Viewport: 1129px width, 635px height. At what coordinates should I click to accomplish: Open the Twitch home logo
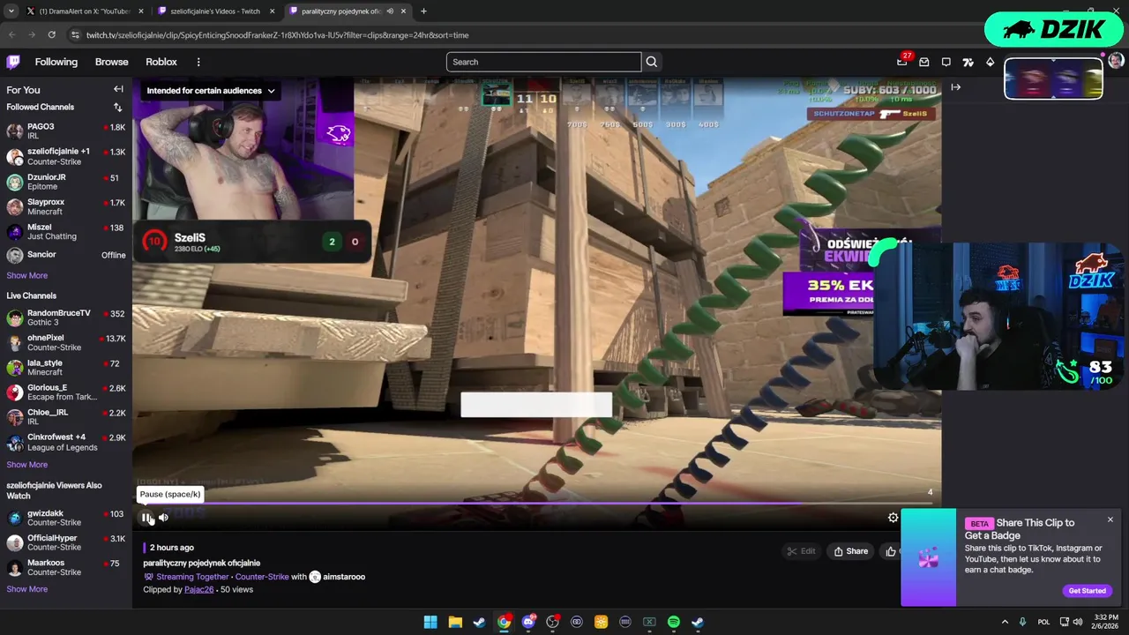click(x=13, y=62)
